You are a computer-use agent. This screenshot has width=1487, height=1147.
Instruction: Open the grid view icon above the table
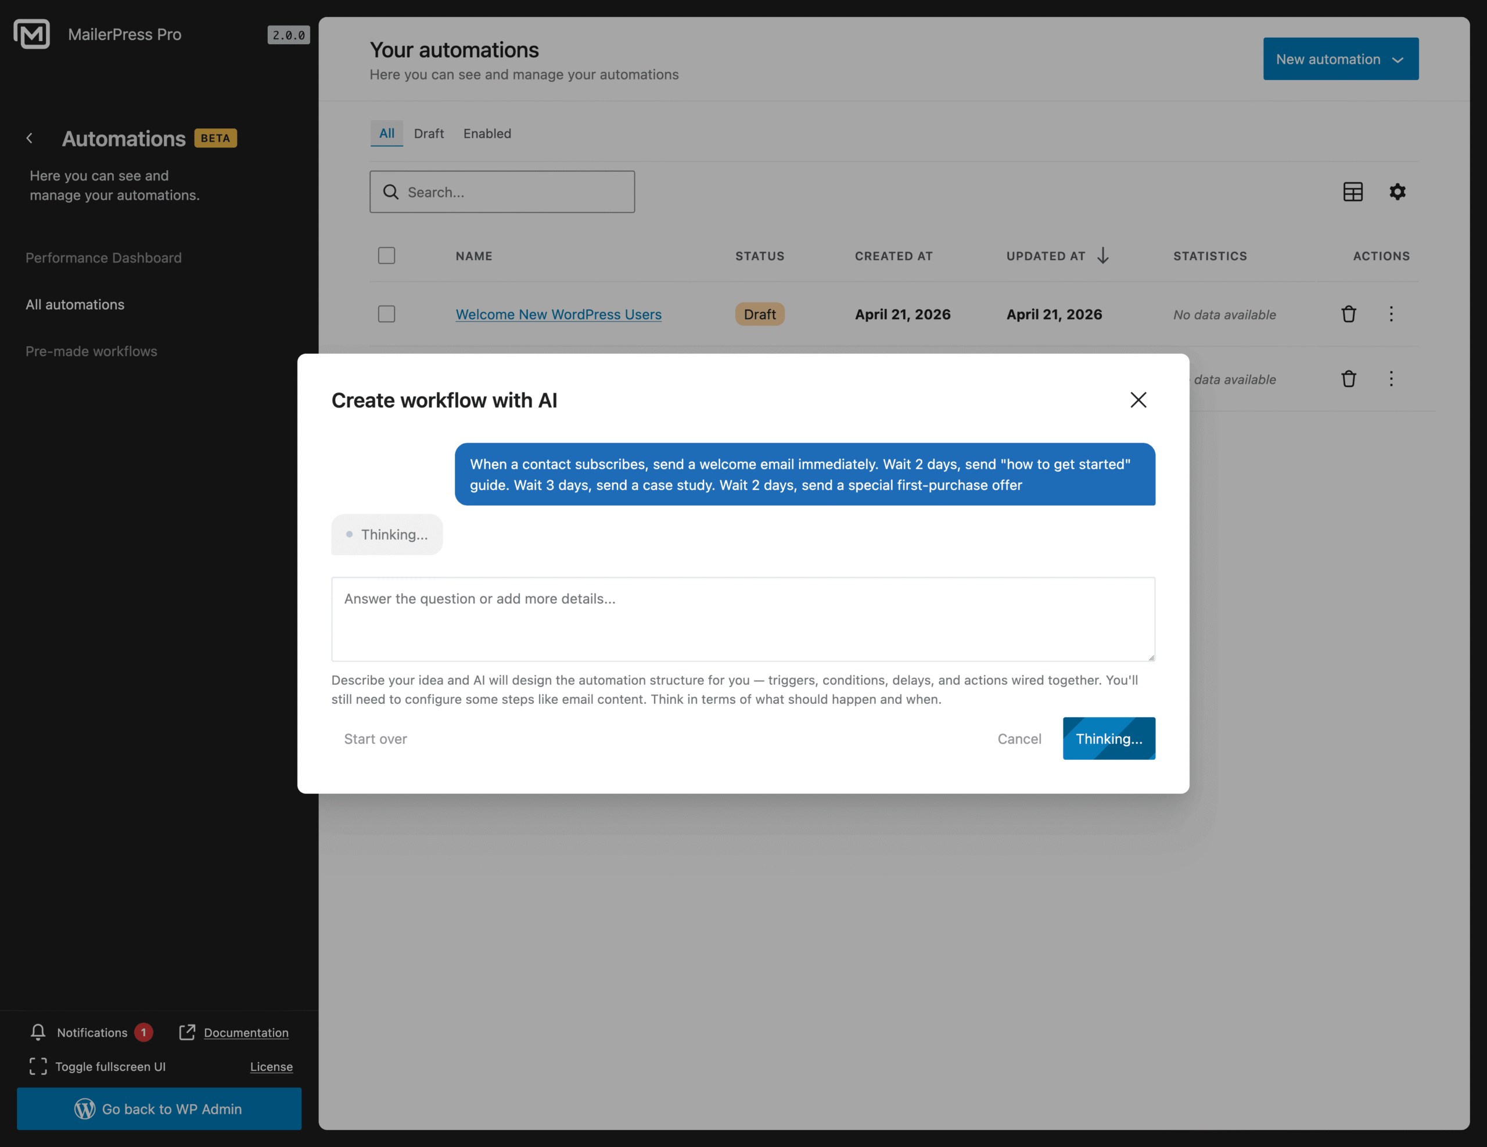pos(1353,191)
